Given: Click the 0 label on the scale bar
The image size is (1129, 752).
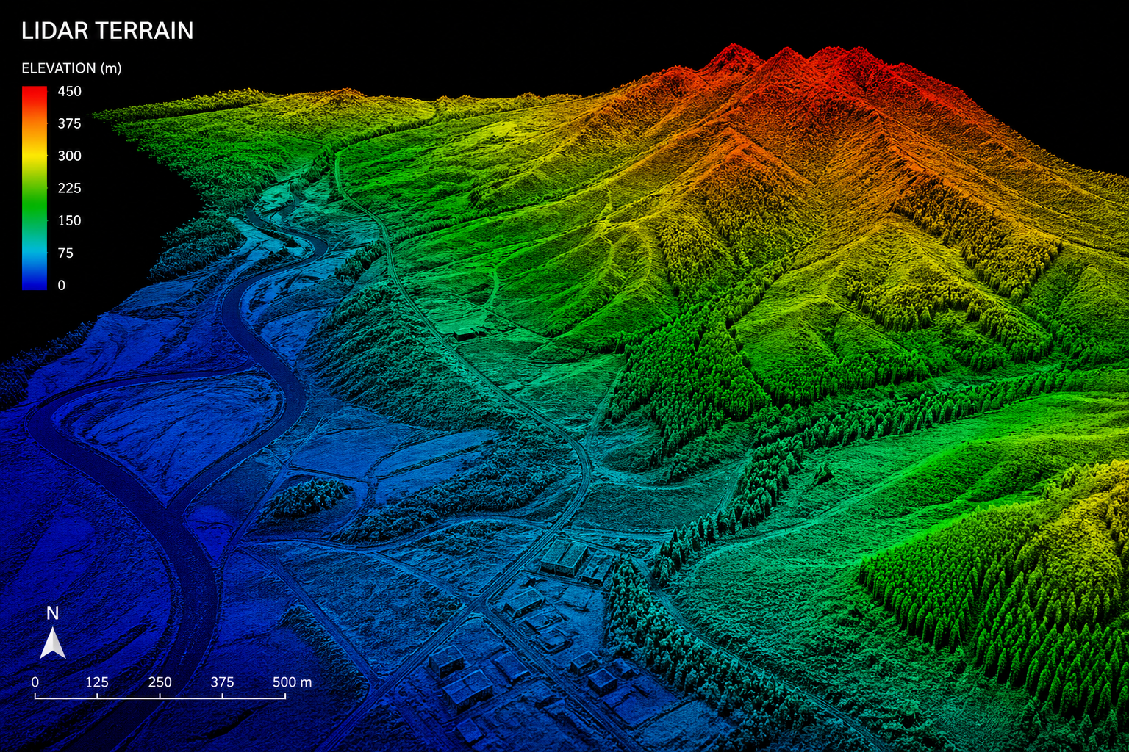Looking at the screenshot, I should point(35,682).
